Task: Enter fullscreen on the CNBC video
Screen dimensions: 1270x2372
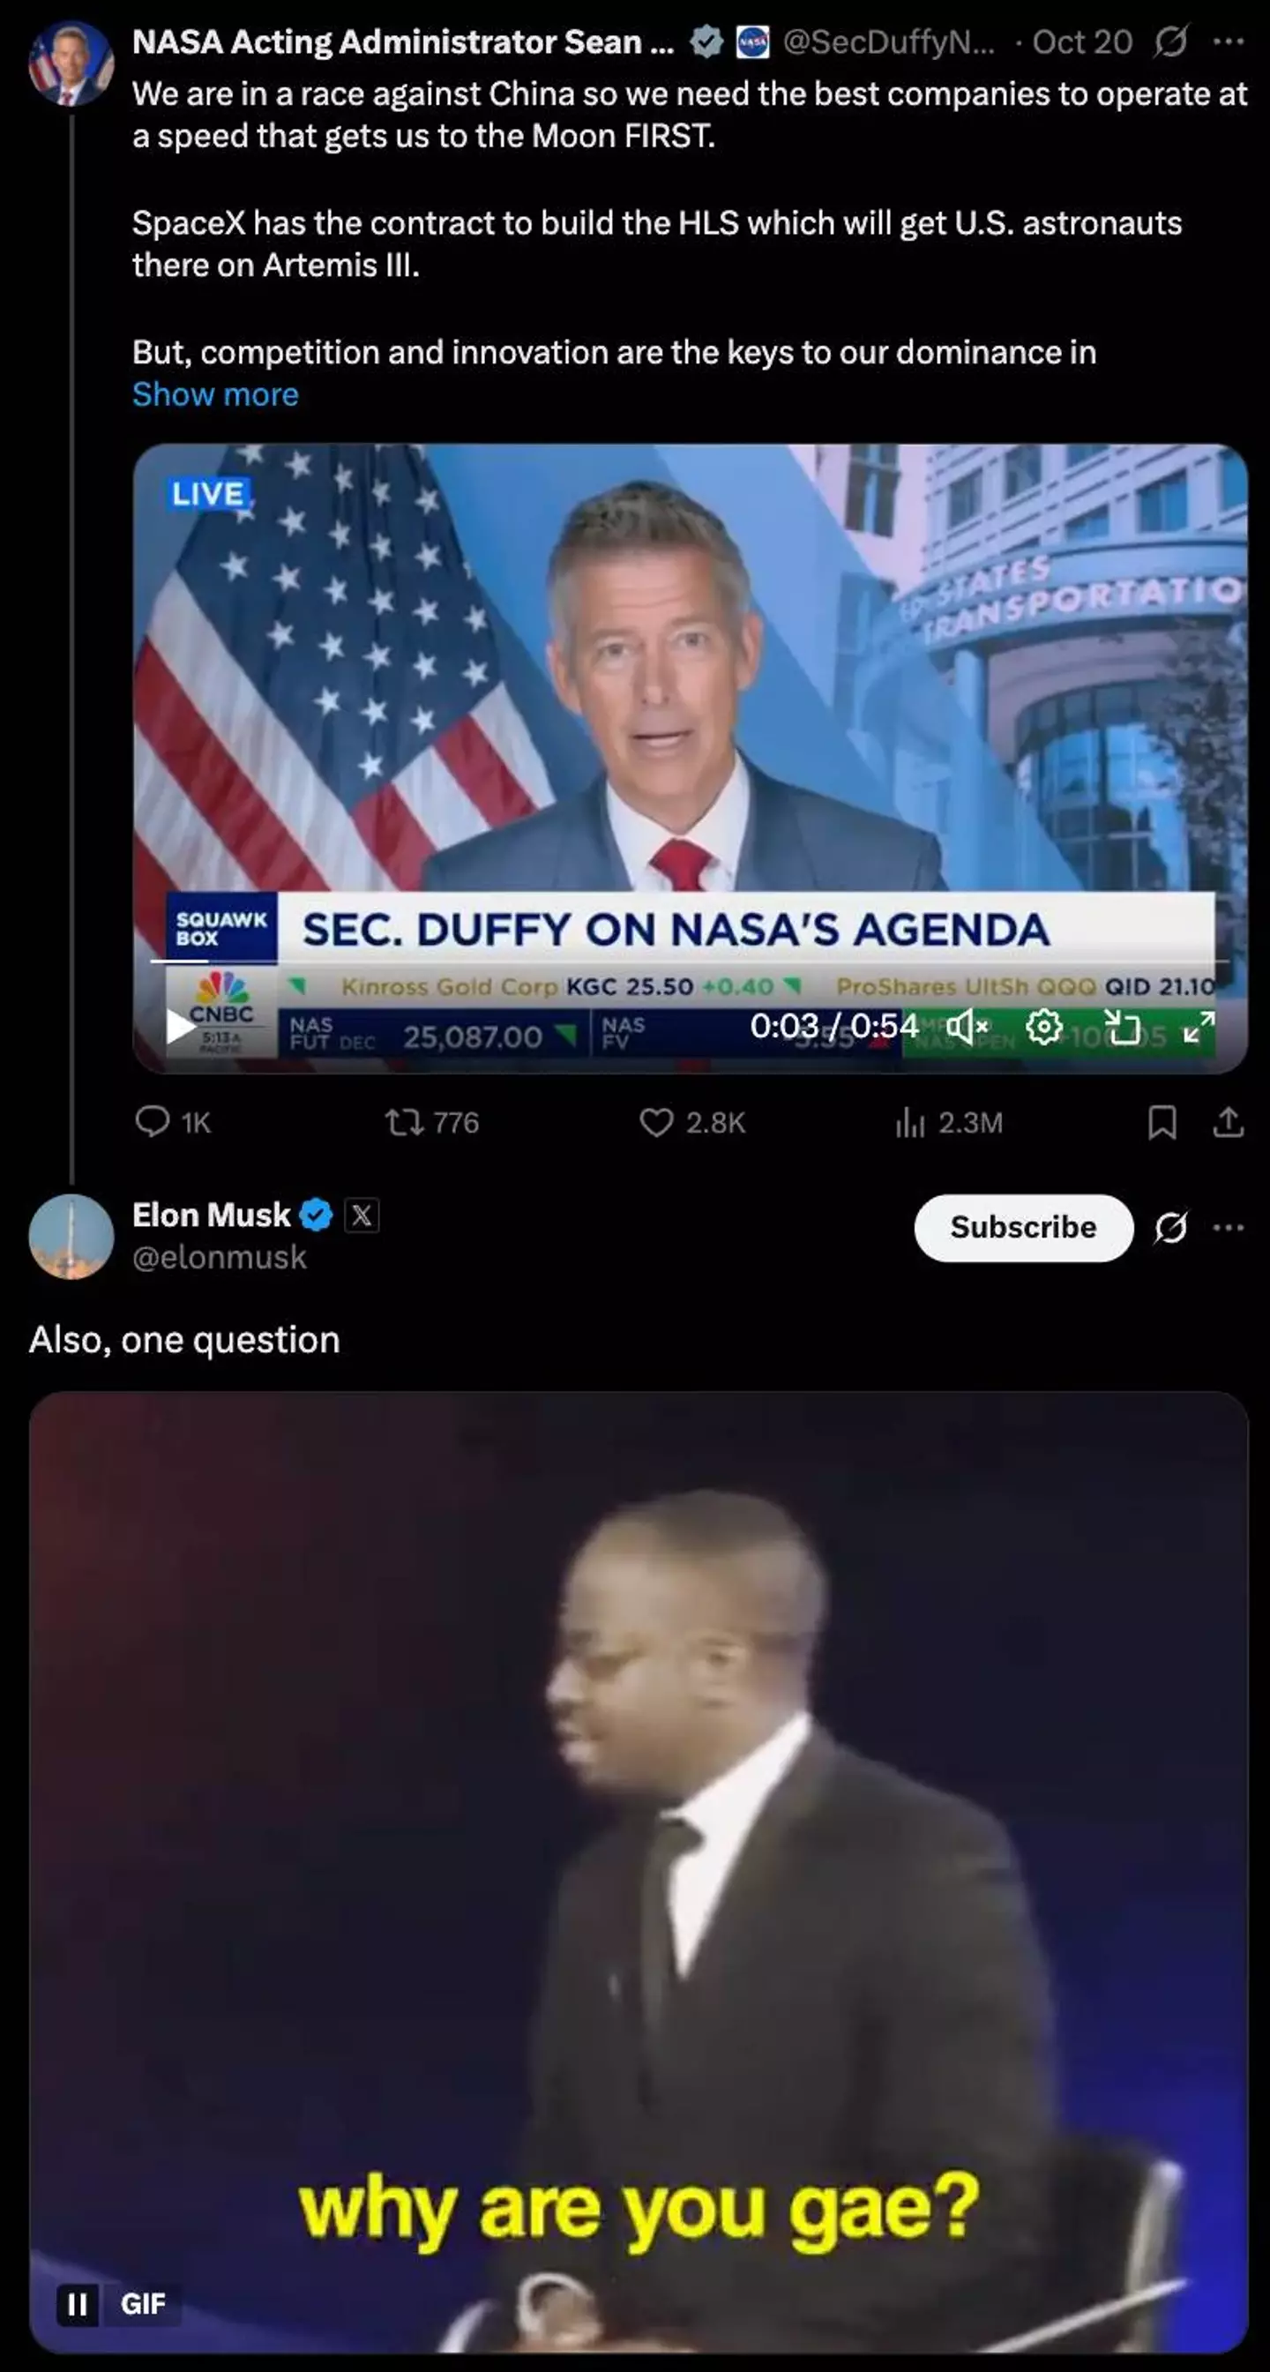Action: (1199, 1026)
